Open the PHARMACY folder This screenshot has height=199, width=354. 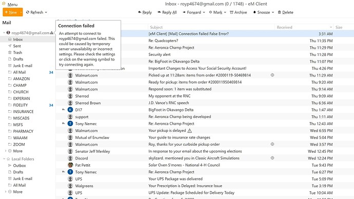[x=28, y=131]
